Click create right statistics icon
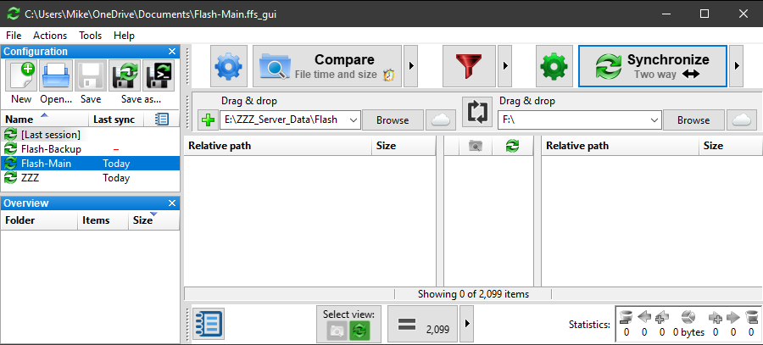 pyautogui.click(x=716, y=318)
